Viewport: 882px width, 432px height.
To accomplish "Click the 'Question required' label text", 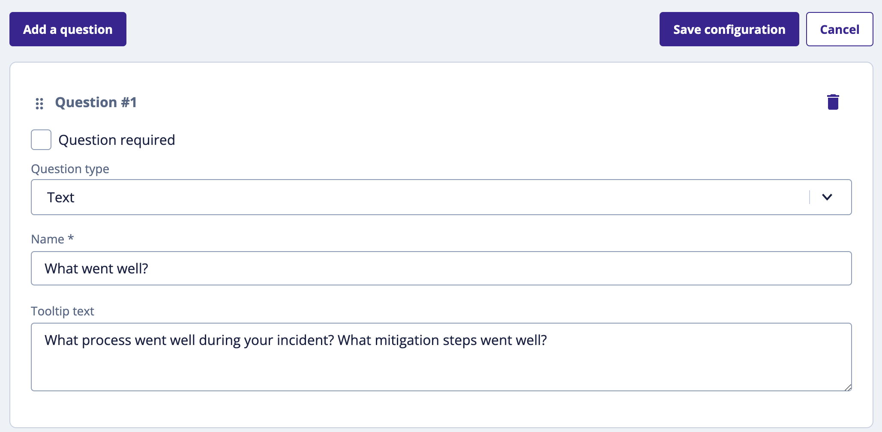I will click(117, 140).
